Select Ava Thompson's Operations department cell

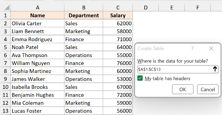[x=84, y=55]
